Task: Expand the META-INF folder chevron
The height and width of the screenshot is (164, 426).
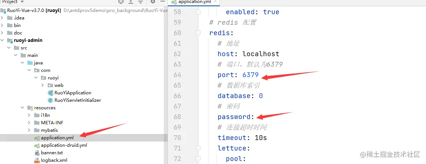Action: [30, 122]
